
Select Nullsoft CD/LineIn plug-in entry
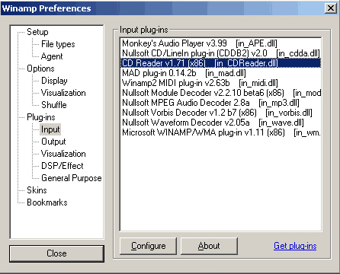point(220,53)
